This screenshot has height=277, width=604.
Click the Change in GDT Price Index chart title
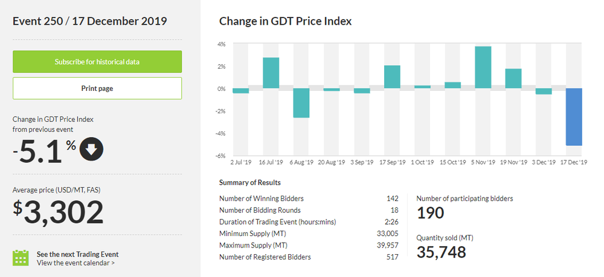point(285,21)
